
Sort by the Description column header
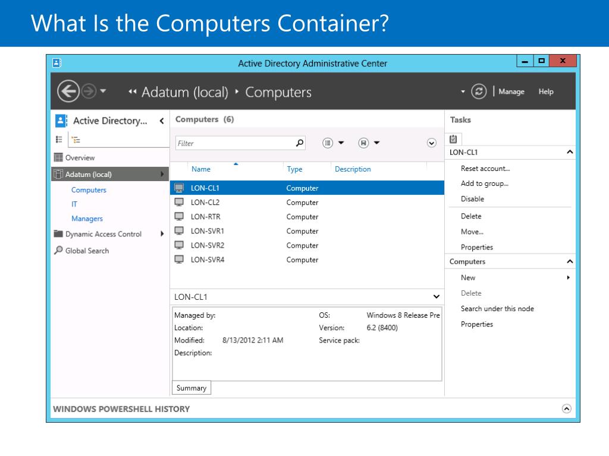[x=353, y=169]
